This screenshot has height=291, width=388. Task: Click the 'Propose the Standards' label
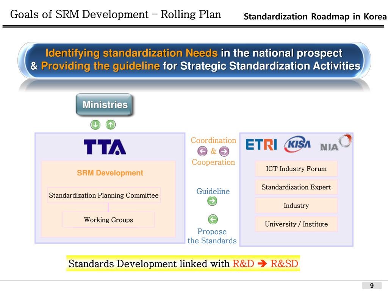(x=212, y=236)
